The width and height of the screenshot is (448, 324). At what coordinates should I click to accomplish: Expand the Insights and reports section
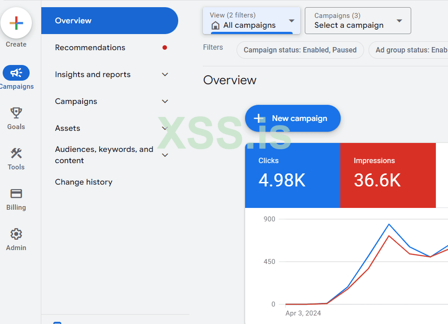pyautogui.click(x=165, y=74)
